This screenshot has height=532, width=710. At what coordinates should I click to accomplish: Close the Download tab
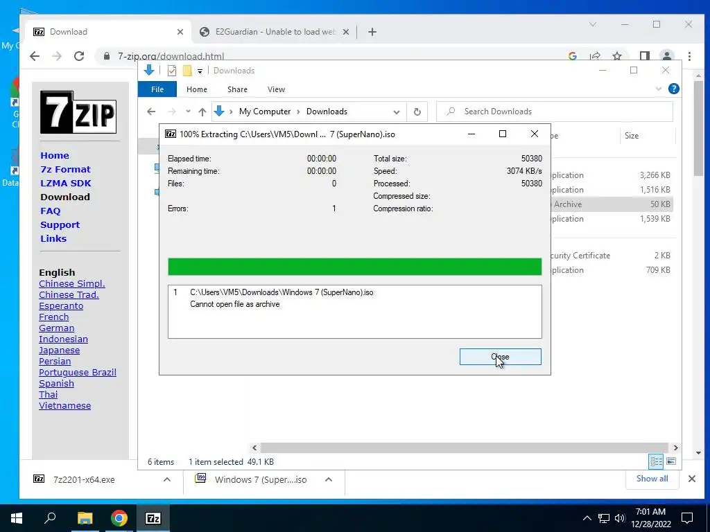tap(180, 32)
